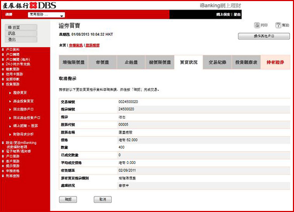Expand the 定期存款 sidebar section

click(12, 79)
